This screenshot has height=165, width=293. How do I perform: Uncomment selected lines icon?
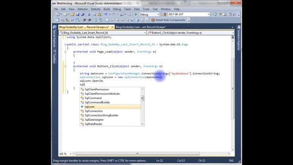[x=101, y=20]
